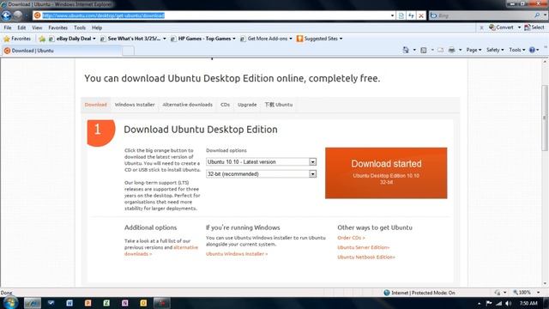Click the red Stop loading icon
Viewport: 549px width, 309px height.
(x=421, y=15)
